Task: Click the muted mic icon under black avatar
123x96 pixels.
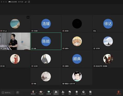Action: pos(63,31)
